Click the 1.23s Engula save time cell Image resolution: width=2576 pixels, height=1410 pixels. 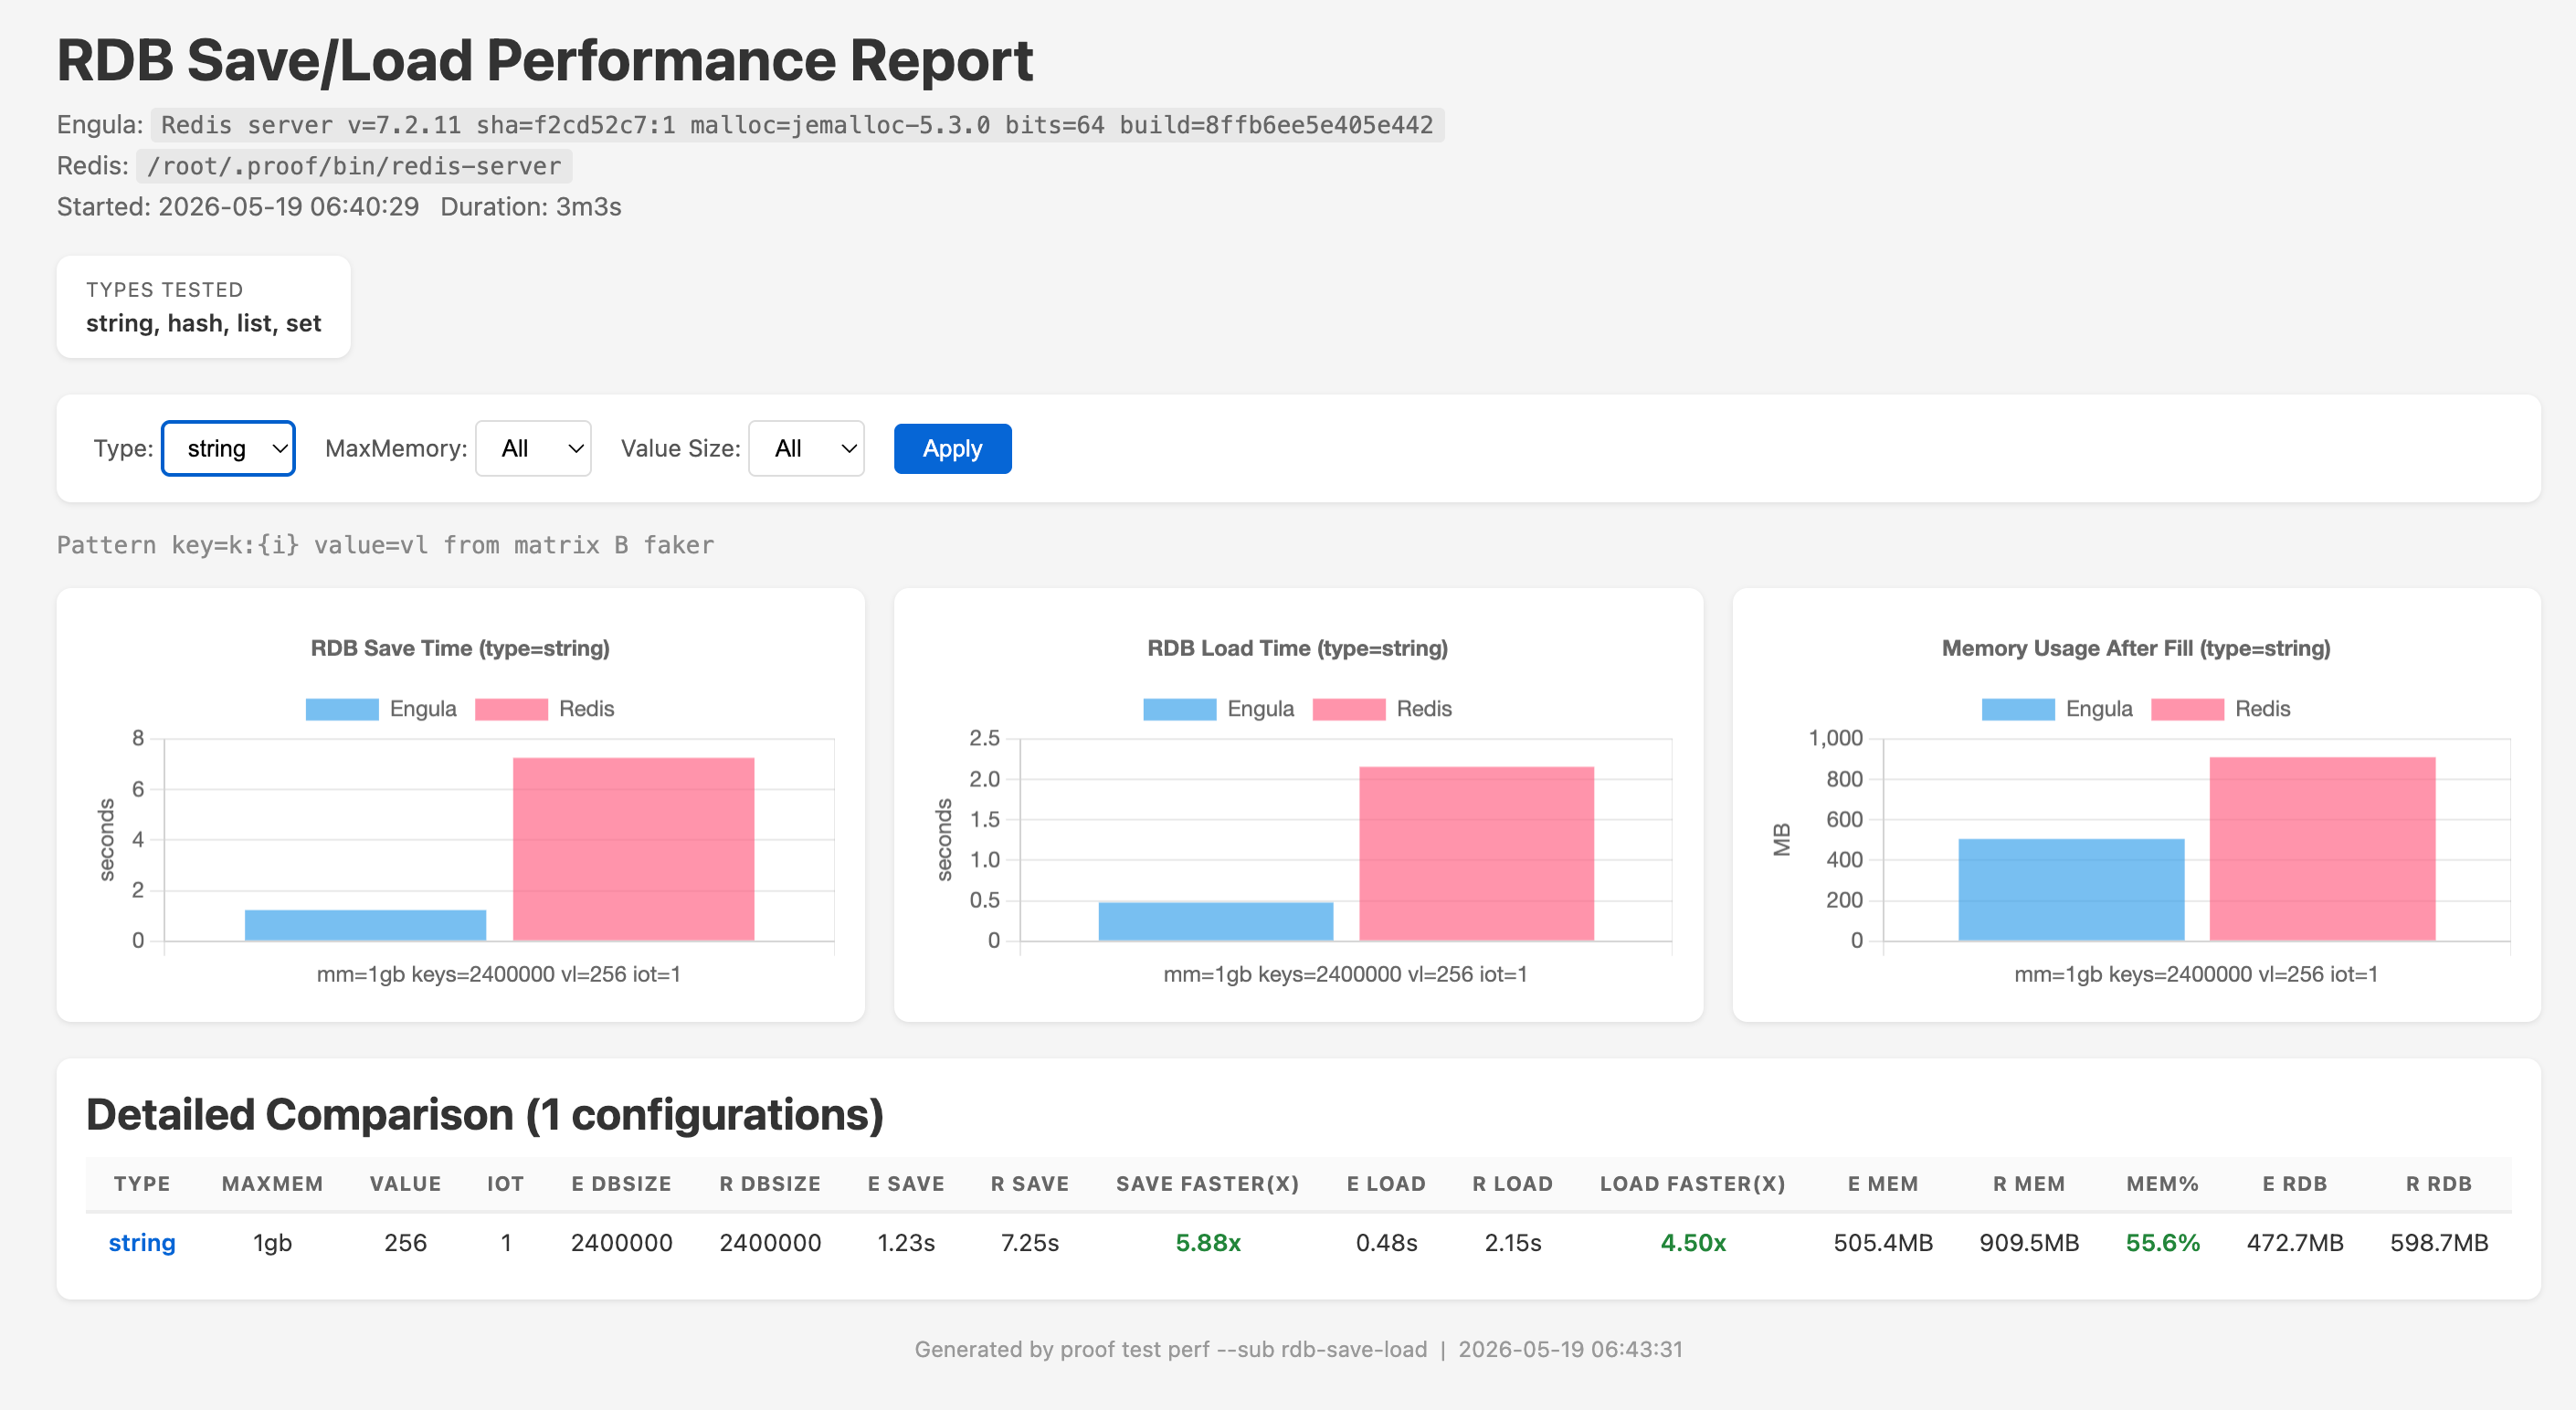coord(906,1243)
